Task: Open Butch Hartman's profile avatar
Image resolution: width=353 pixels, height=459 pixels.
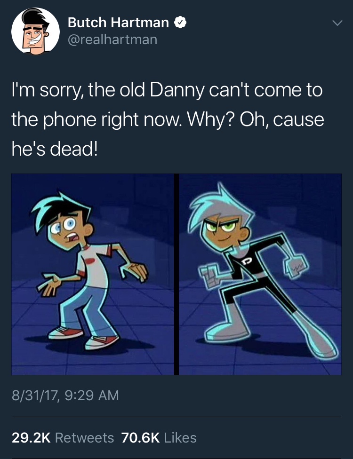Action: point(35,31)
